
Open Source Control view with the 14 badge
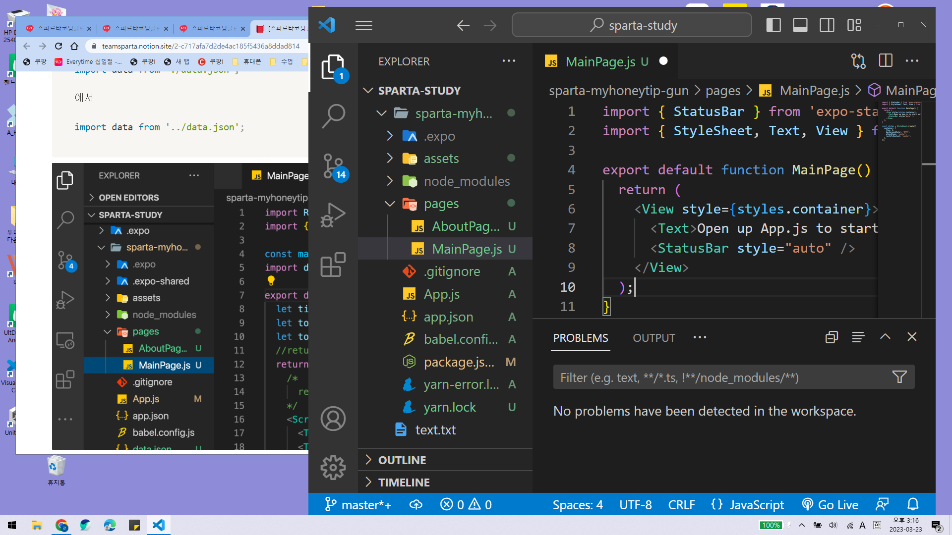[x=333, y=166]
